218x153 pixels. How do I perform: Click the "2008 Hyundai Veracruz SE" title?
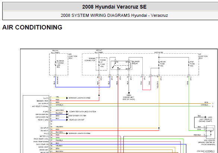point(114,7)
